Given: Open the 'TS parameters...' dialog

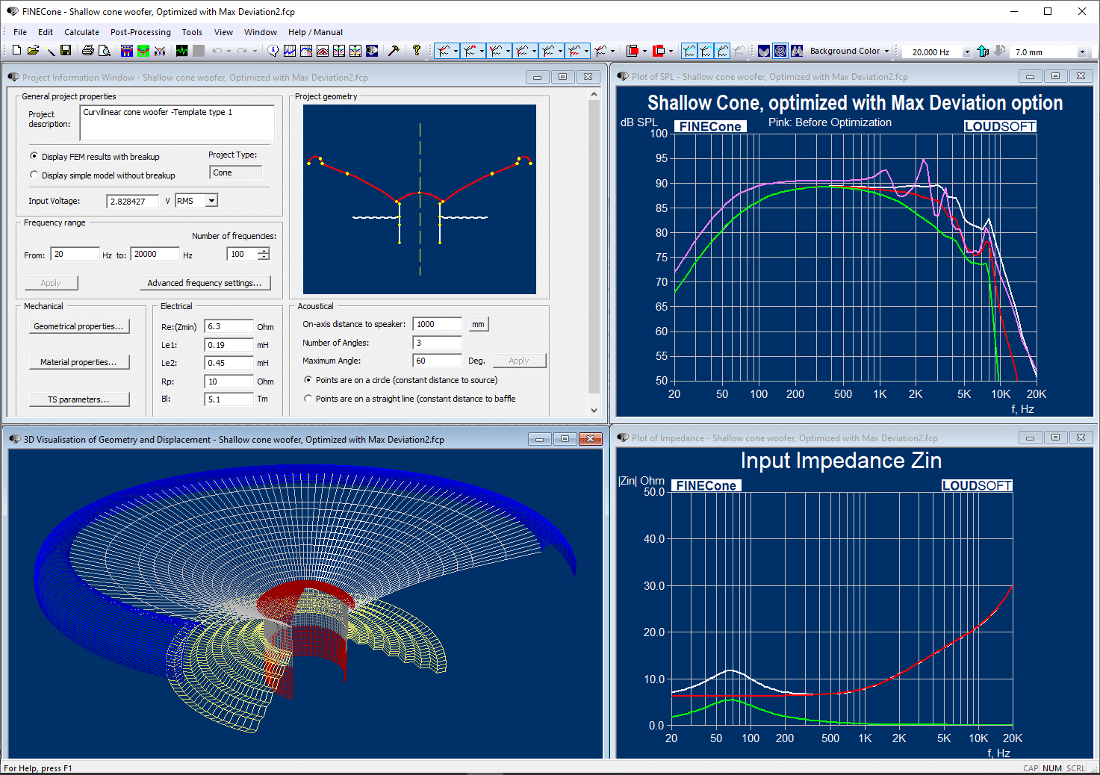Looking at the screenshot, I should pyautogui.click(x=78, y=399).
